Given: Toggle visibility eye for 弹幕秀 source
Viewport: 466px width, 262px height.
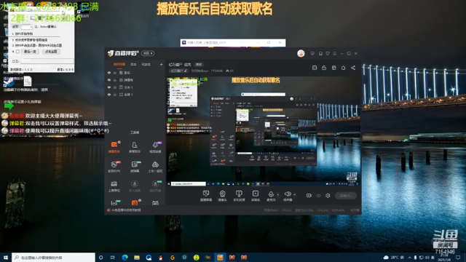Looking at the screenshot, I should [x=109, y=80].
